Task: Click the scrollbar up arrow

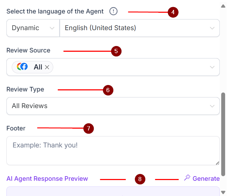Action: 223,6
